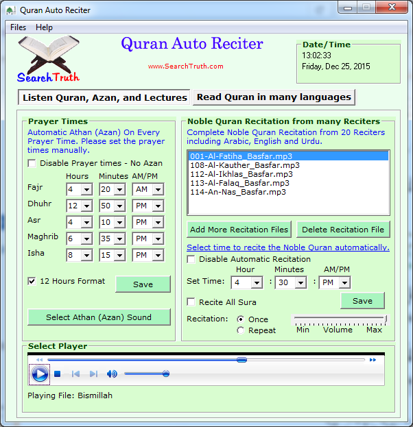Image resolution: width=413 pixels, height=427 pixels.
Task: Select the Once recitation radio button
Action: tap(241, 319)
